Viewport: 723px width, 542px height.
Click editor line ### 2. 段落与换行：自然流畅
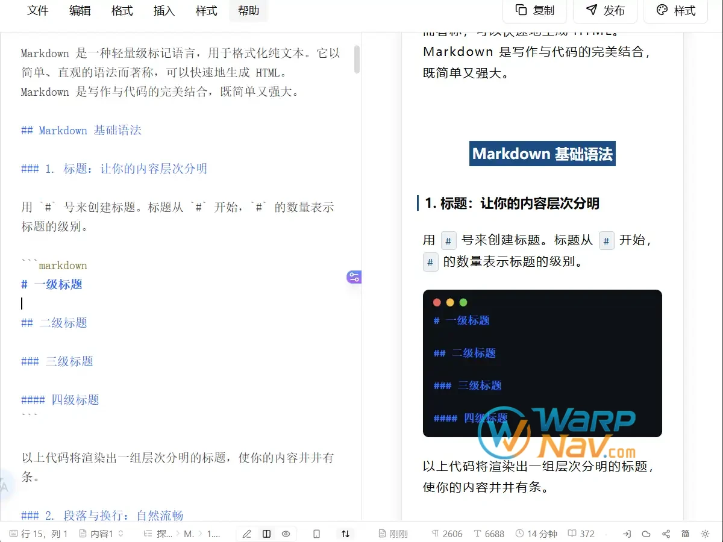pyautogui.click(x=102, y=516)
